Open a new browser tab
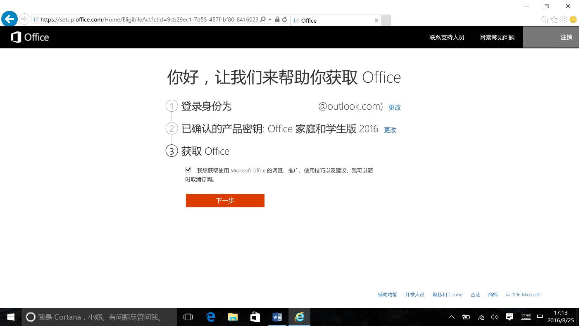This screenshot has height=326, width=579. (386, 20)
